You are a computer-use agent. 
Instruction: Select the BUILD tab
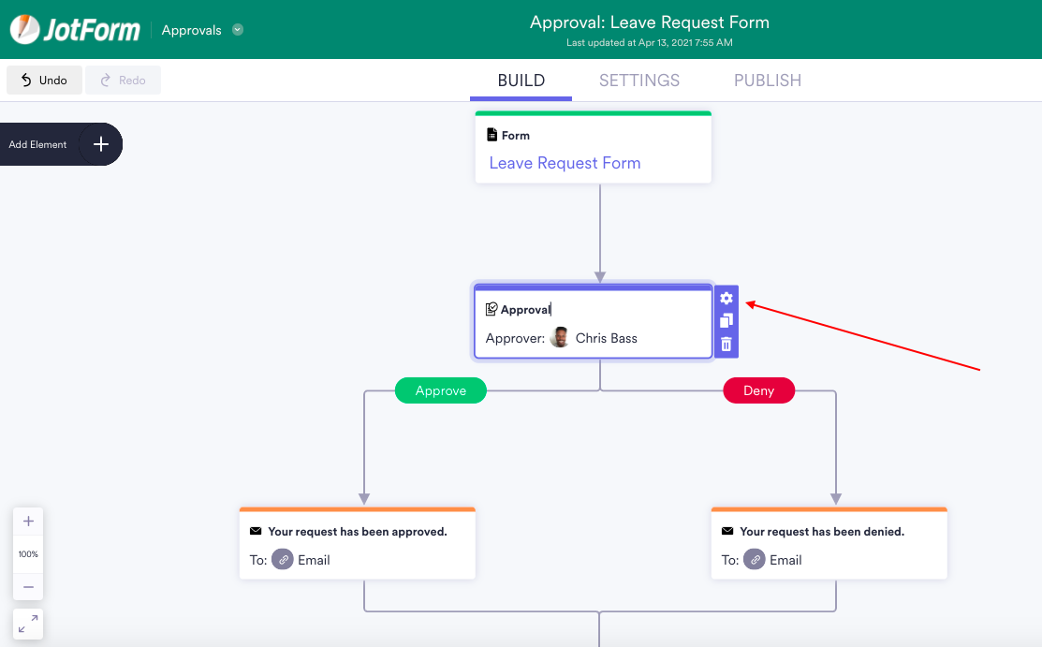(521, 81)
